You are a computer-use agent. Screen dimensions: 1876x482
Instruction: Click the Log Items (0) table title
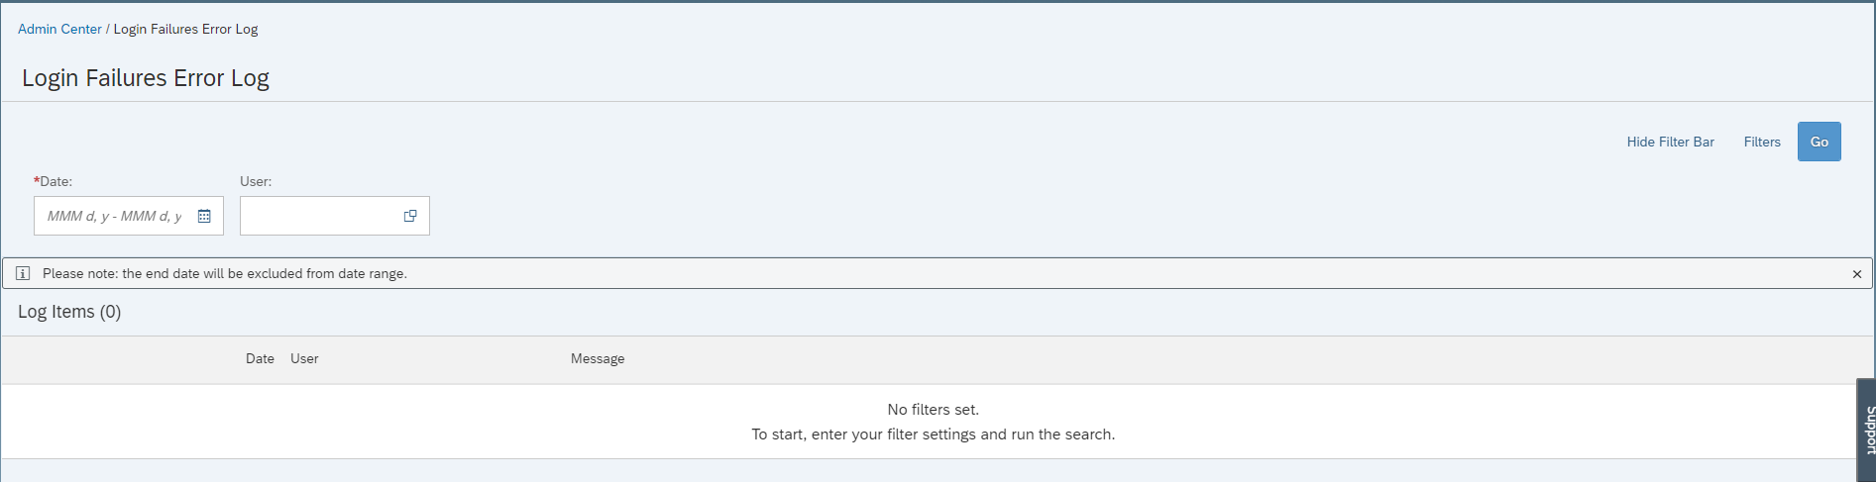click(x=69, y=312)
